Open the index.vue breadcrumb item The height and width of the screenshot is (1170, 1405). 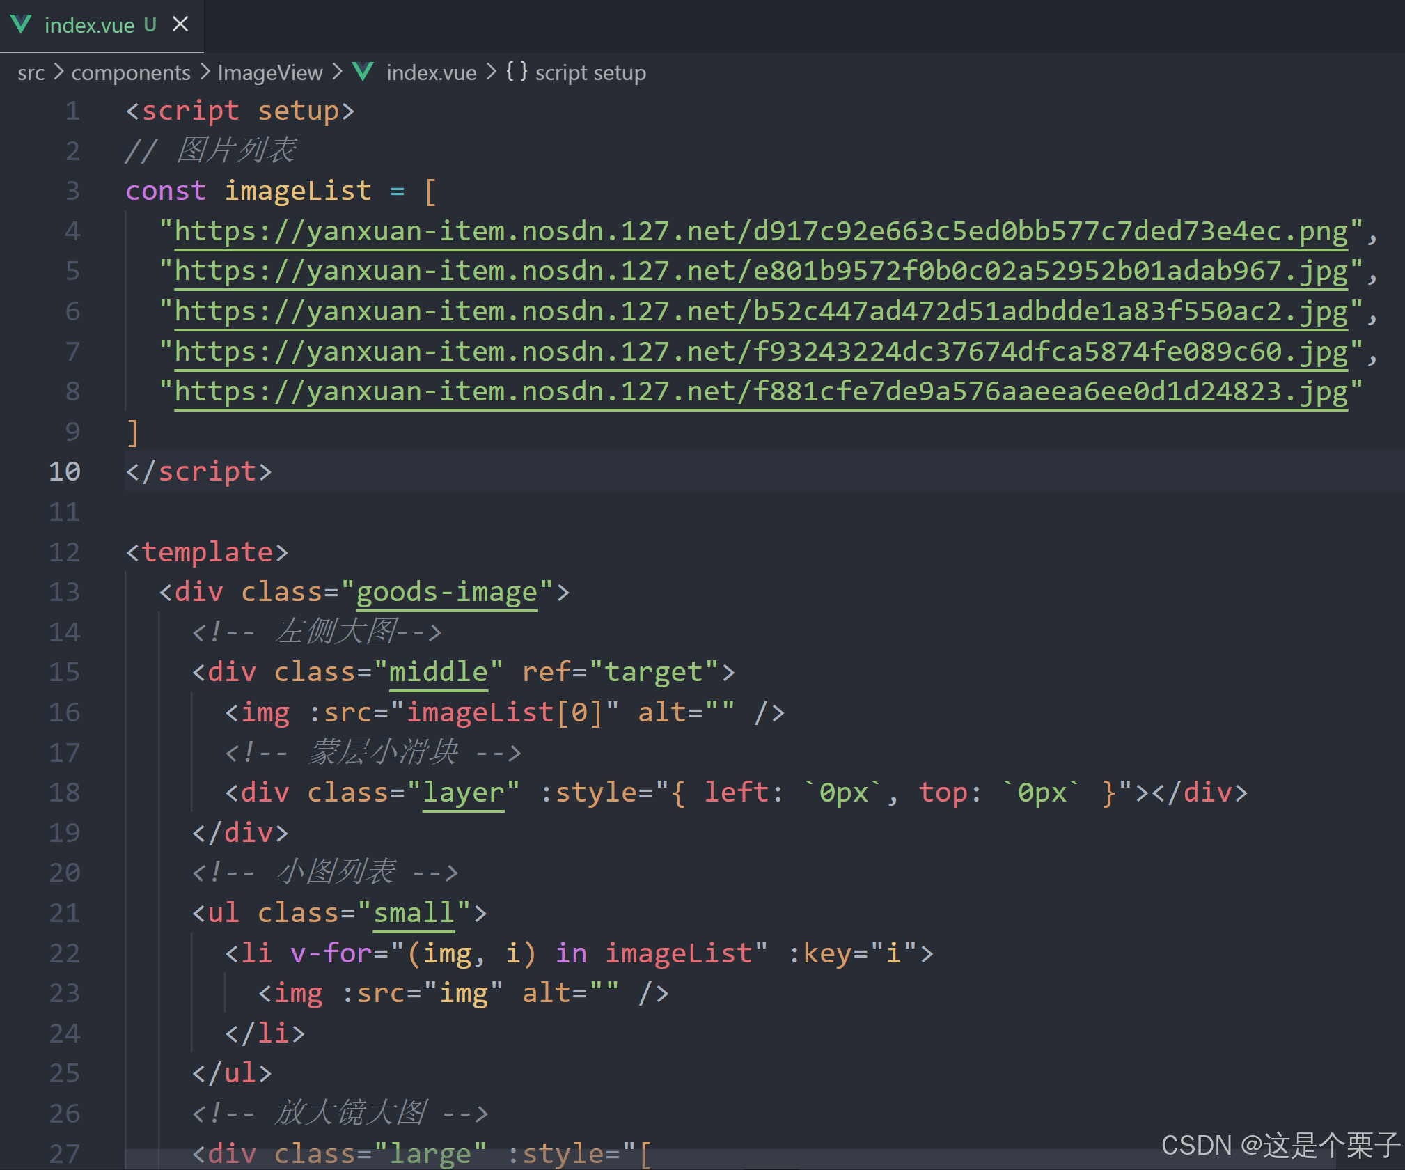[431, 72]
